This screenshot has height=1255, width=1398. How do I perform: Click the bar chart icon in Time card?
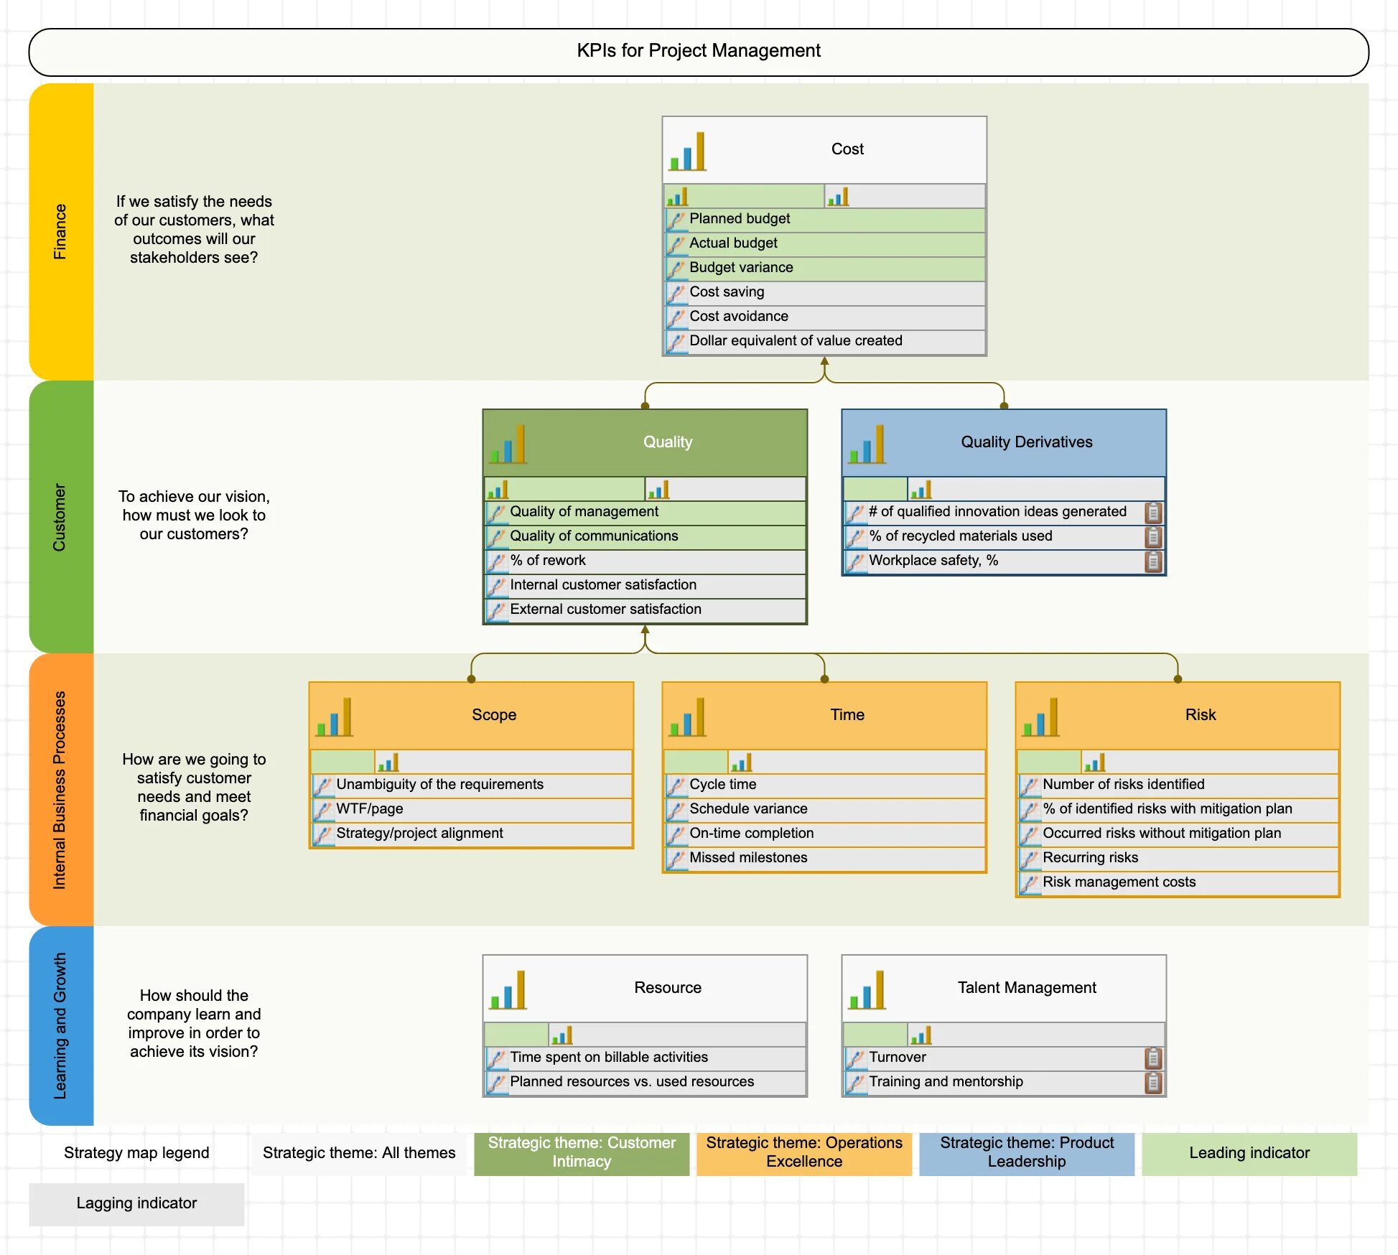pyautogui.click(x=688, y=717)
